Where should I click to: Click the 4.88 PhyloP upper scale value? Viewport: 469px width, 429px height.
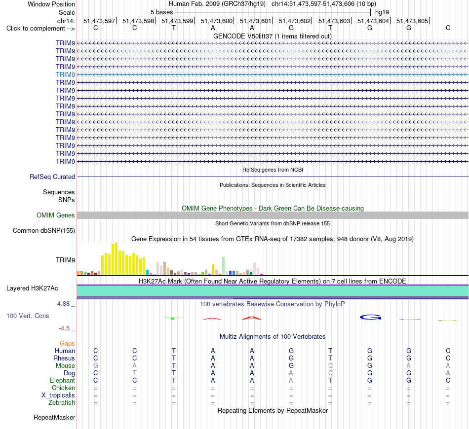[63, 304]
